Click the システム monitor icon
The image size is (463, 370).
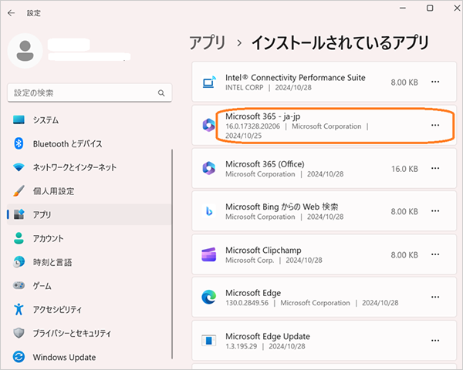point(19,119)
